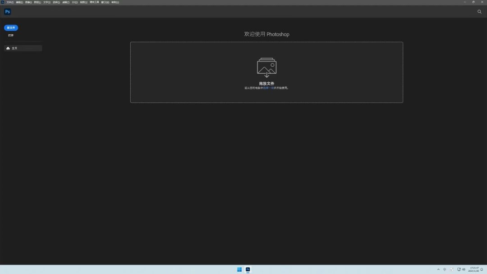Open the 滤镜 (Filter) menu
This screenshot has width=487, height=274.
(x=66, y=2)
